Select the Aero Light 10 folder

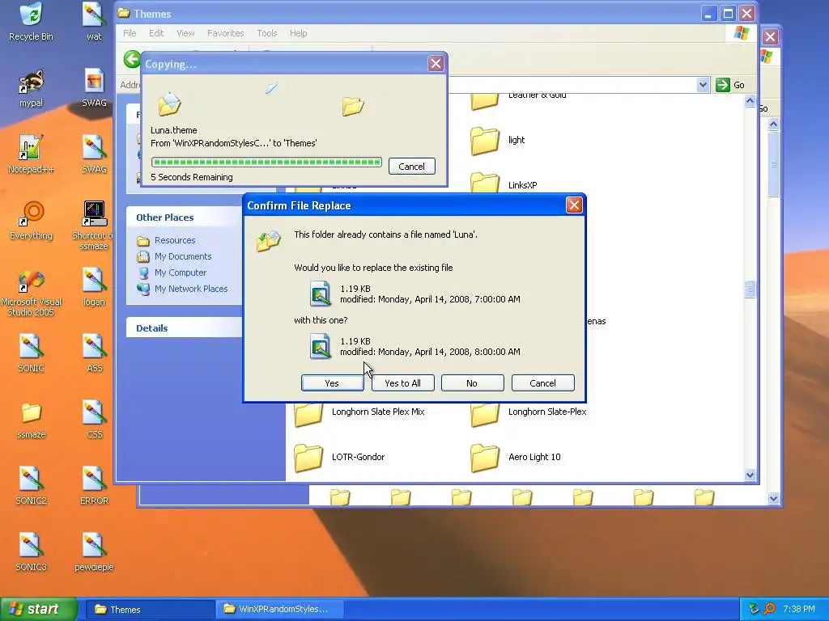pos(516,458)
